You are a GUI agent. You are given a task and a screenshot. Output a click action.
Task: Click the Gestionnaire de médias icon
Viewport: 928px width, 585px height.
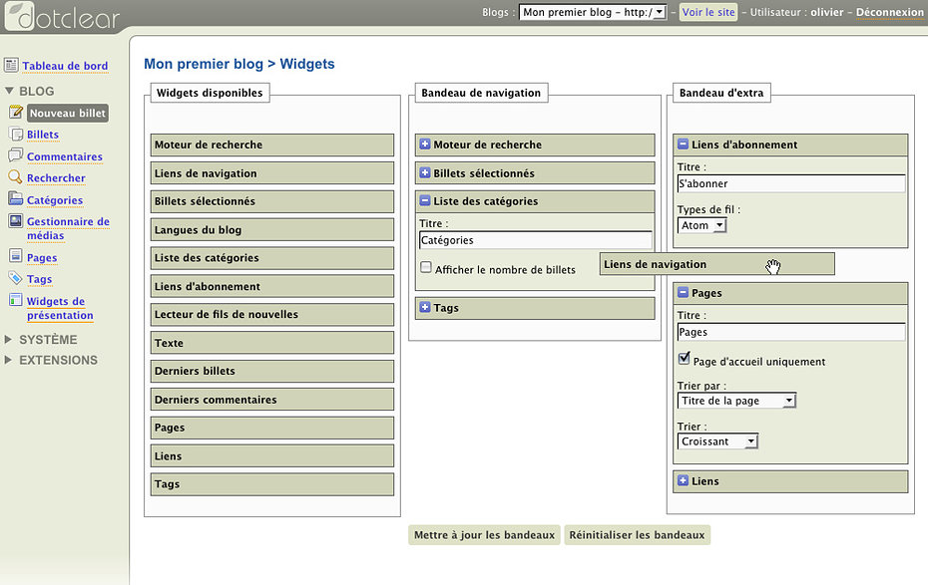[15, 222]
